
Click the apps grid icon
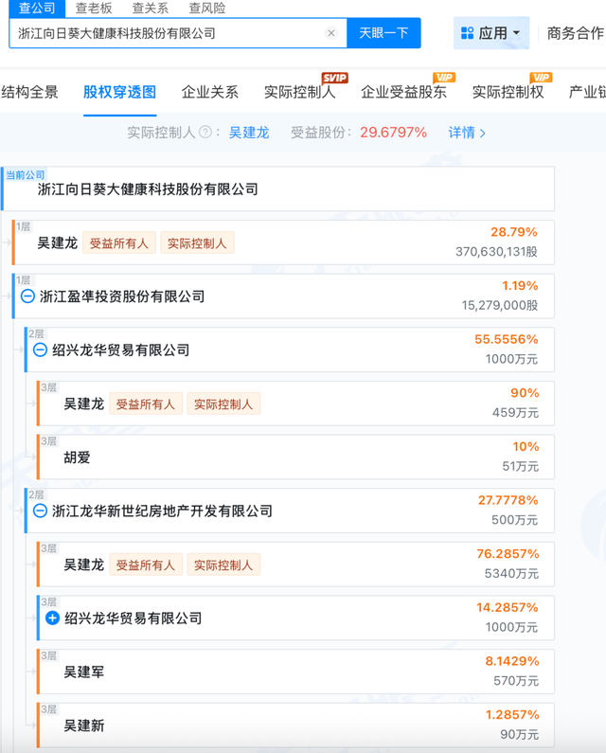(467, 33)
